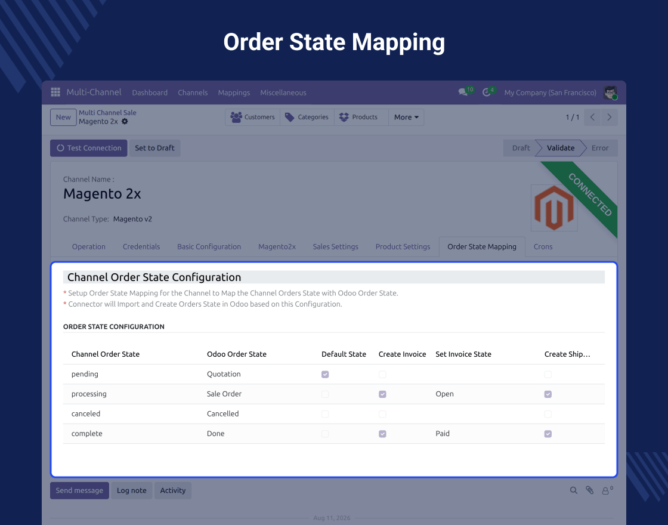Select the Error status stage
The image size is (668, 525).
[x=600, y=148]
